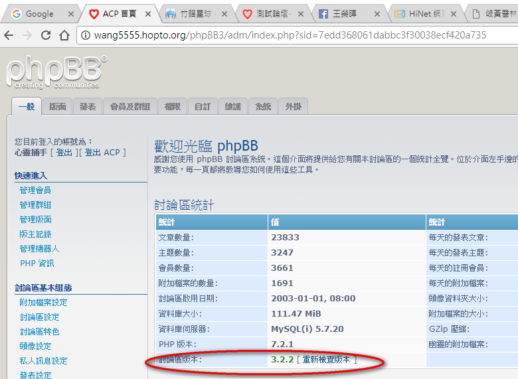Reload the current page
518x379 pixels.
[x=46, y=35]
